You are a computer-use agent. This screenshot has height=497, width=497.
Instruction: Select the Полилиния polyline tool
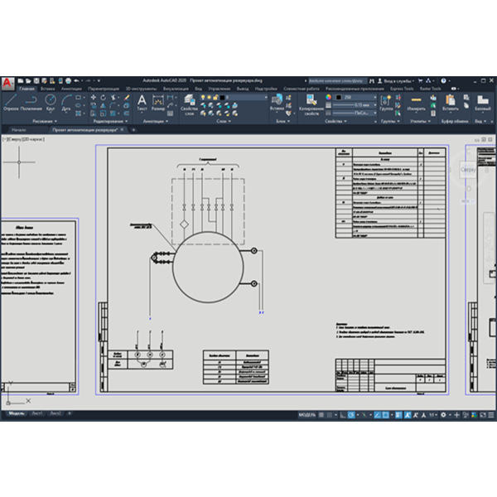(31, 103)
